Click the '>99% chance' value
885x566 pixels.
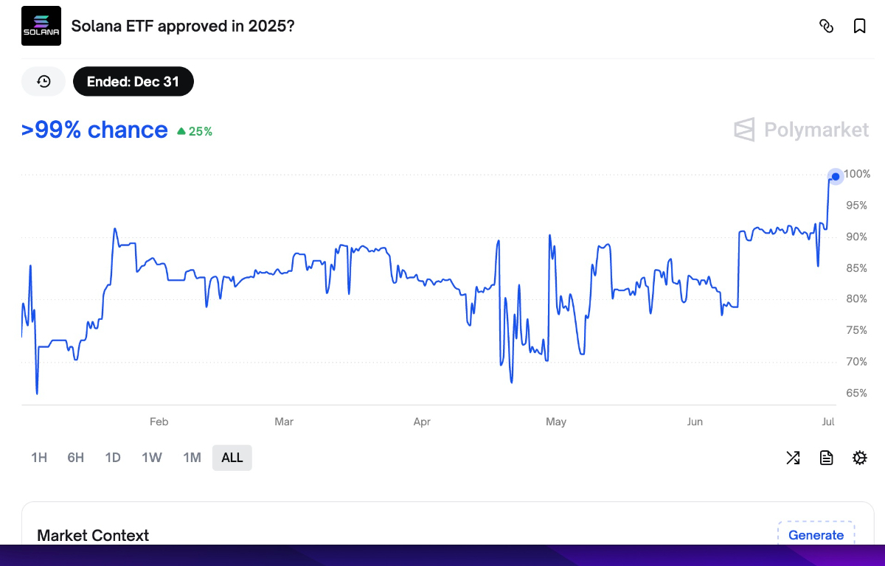[x=94, y=130]
